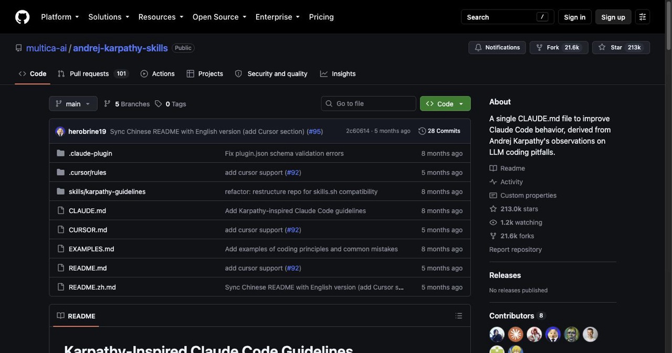
Task: Click the star icon beside 213.0k stars
Action: [x=493, y=209]
